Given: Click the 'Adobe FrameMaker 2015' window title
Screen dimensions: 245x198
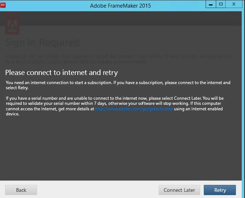Looking at the screenshot, I should (120, 6).
